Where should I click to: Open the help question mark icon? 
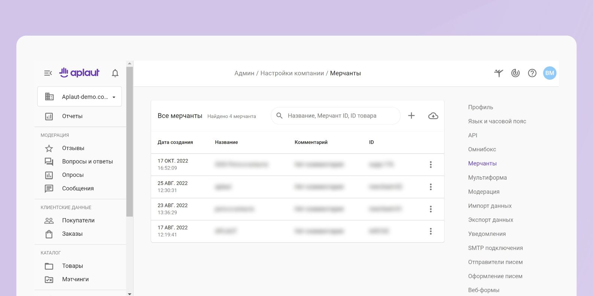pos(532,73)
